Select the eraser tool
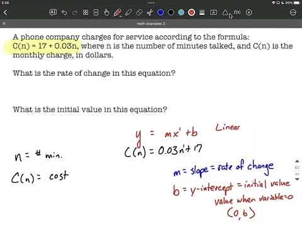The width and height of the screenshot is (302, 227). coord(139,13)
